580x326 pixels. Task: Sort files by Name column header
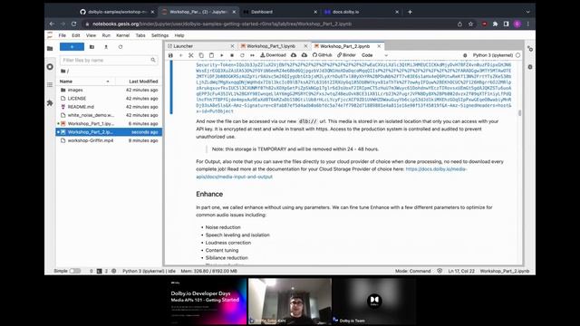point(85,81)
